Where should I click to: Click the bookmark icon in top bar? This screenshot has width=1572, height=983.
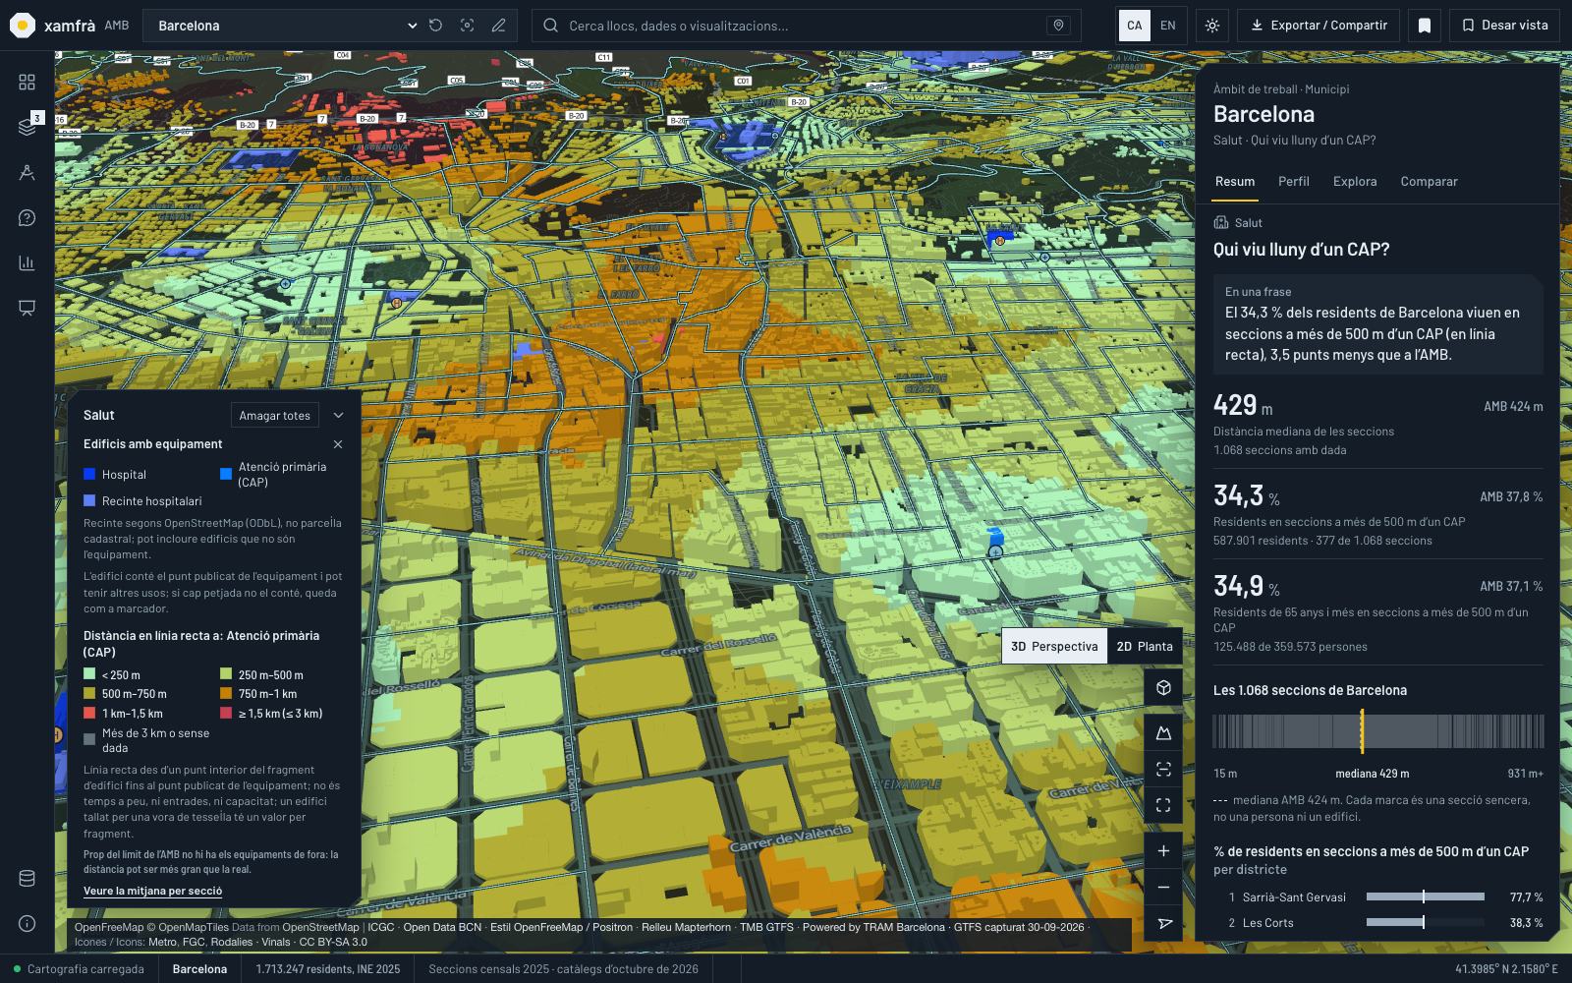tap(1425, 26)
